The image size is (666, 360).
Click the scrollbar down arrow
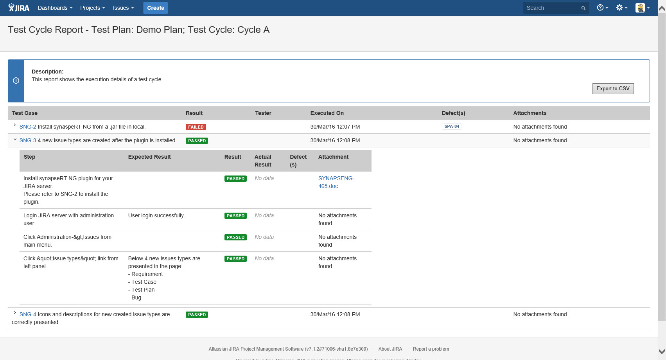coord(661,351)
